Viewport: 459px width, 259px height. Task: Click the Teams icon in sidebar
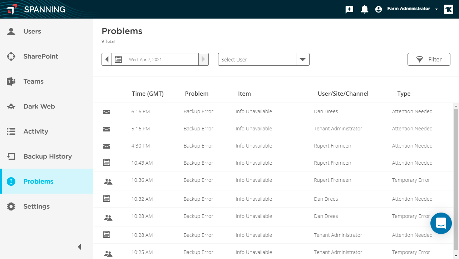11,81
